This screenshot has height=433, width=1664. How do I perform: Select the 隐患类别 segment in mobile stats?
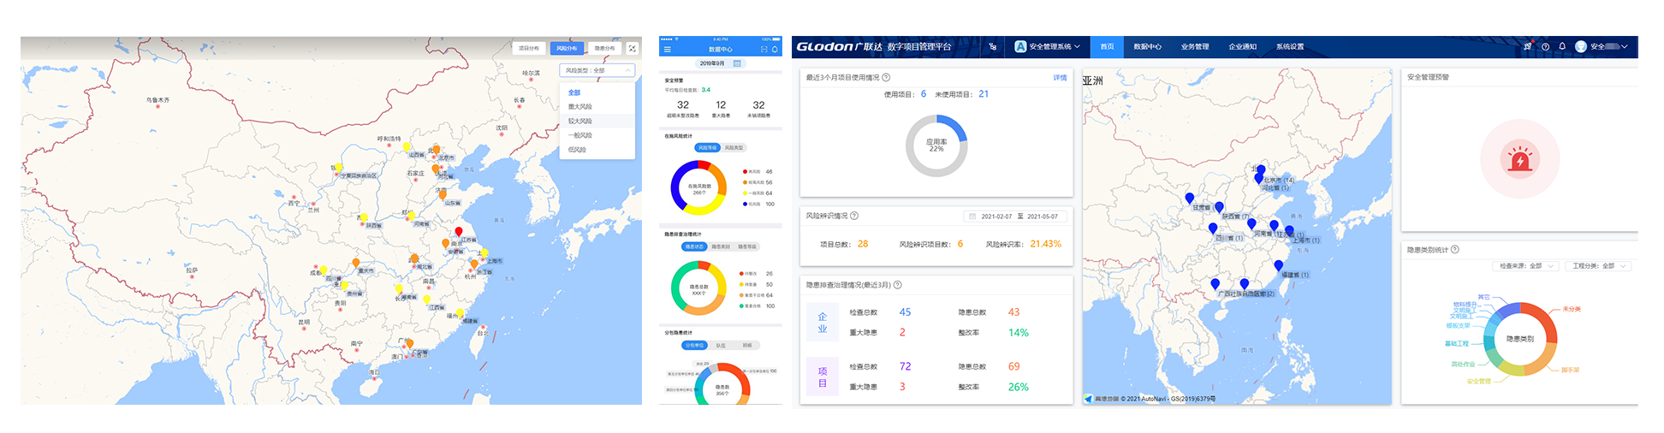coord(721,246)
